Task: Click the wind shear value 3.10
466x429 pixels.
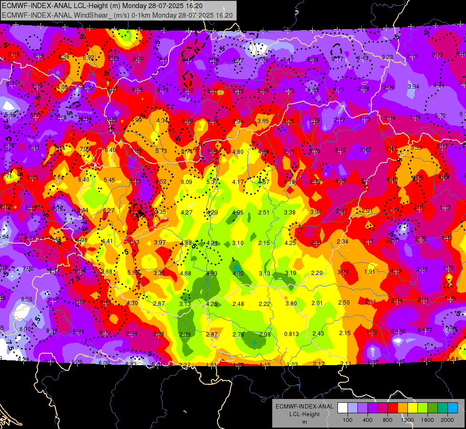Action: 238,243
